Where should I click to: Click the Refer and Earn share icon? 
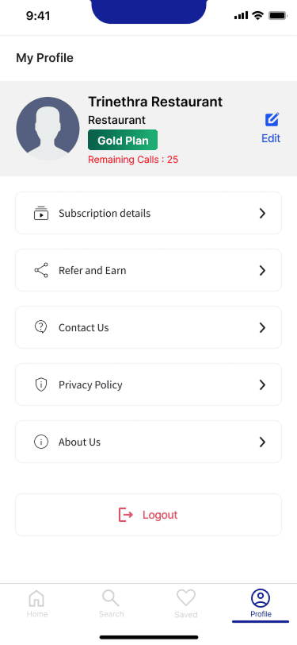[41, 270]
